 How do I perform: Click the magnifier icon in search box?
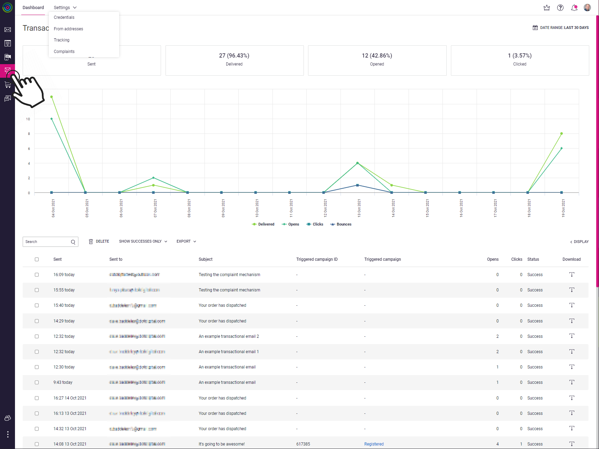[73, 242]
